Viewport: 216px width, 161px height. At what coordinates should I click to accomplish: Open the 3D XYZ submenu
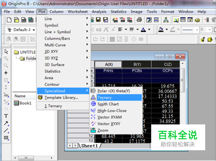point(64,58)
